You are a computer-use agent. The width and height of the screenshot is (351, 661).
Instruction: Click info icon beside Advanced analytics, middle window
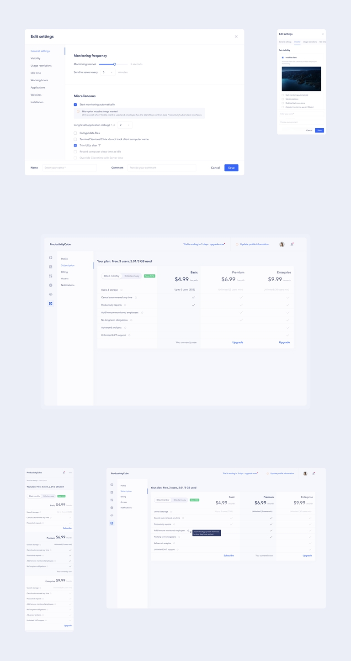point(125,327)
